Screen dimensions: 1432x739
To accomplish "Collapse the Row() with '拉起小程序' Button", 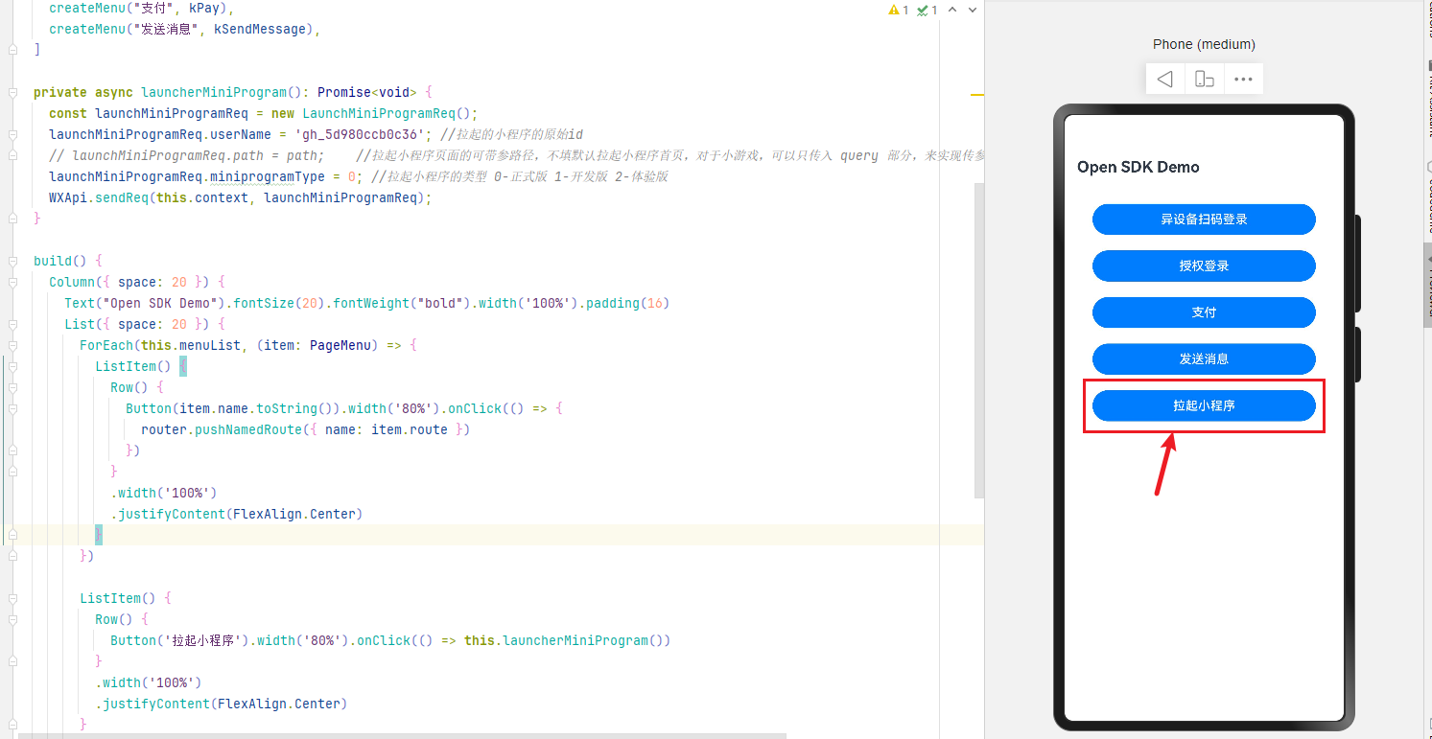I will coord(12,619).
